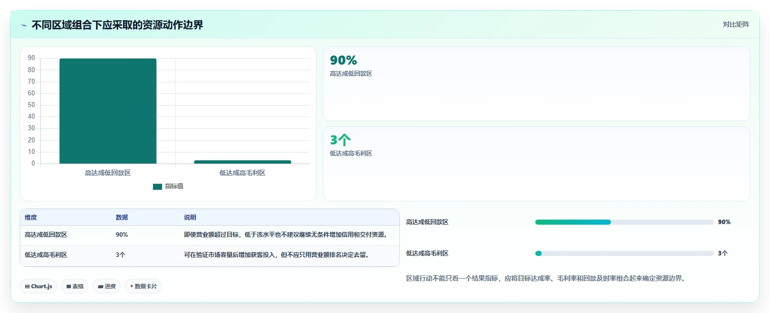This screenshot has height=313, width=770.
Task: Click the 进度 tag chip
Action: tap(107, 286)
